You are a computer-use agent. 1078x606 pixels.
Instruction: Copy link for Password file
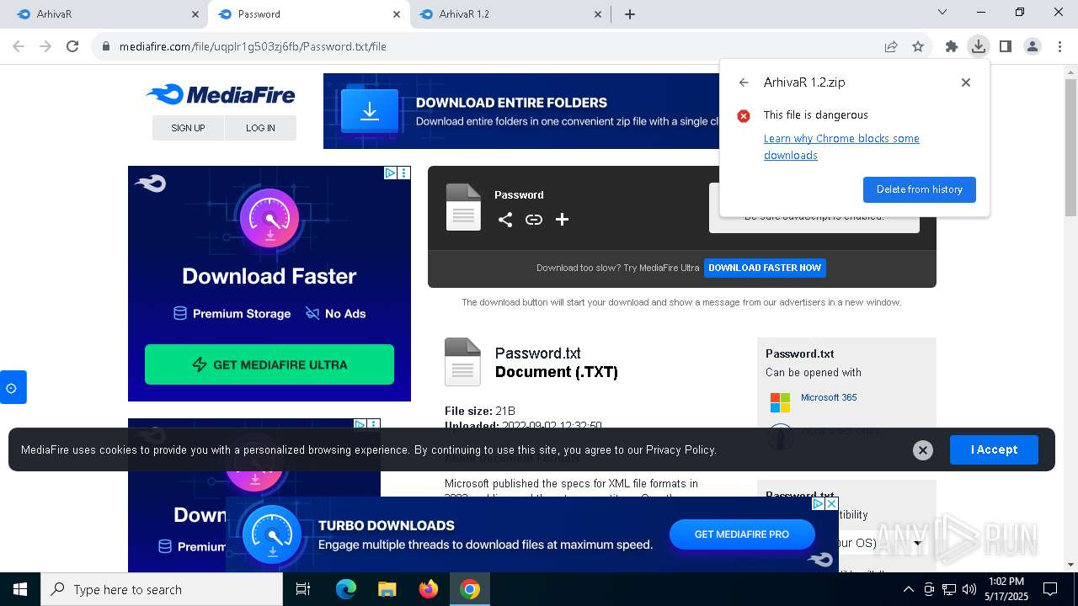534,220
